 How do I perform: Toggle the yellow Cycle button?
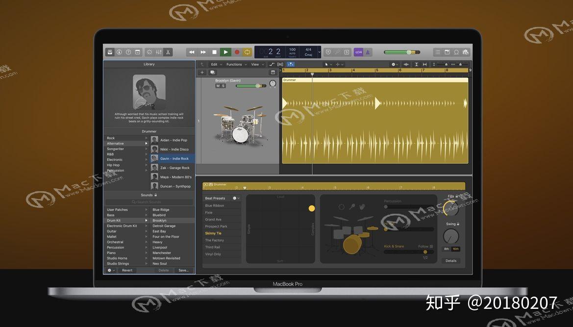tap(248, 52)
